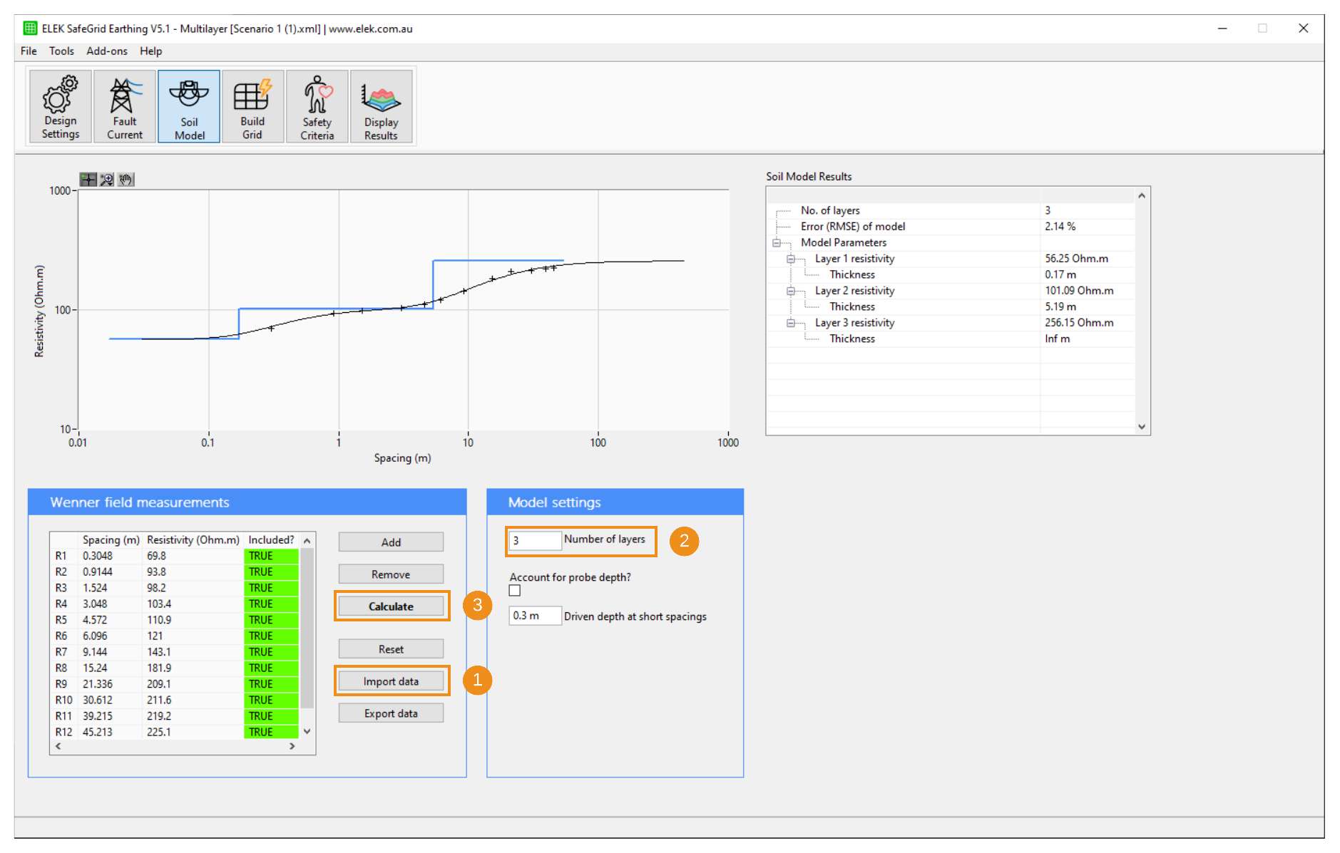The height and width of the screenshot is (853, 1340).
Task: Toggle the Included value for measurement R1
Action: (x=271, y=555)
